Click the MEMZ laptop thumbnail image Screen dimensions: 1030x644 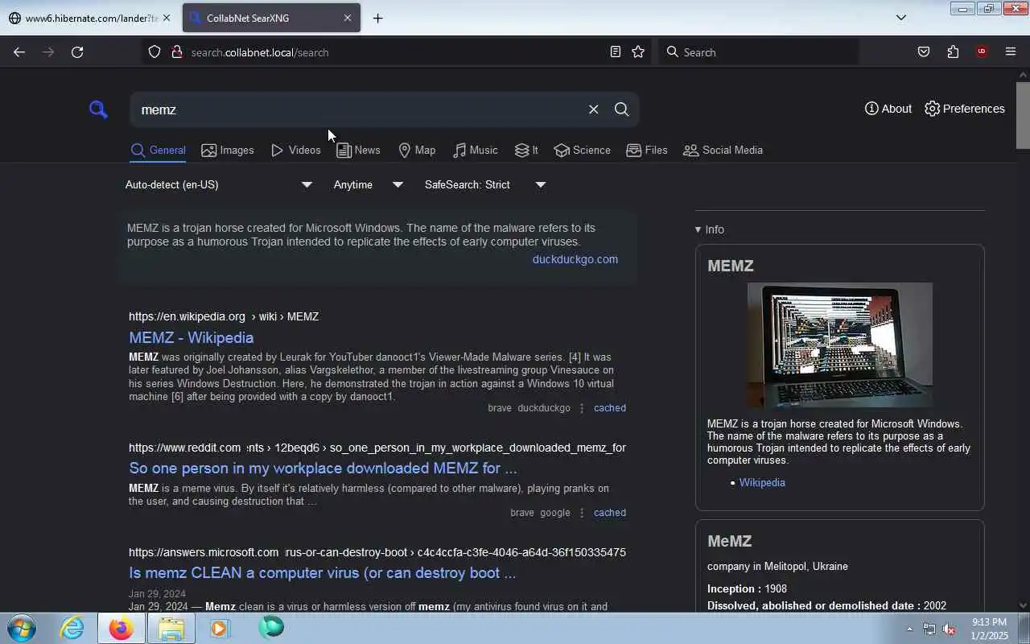840,345
